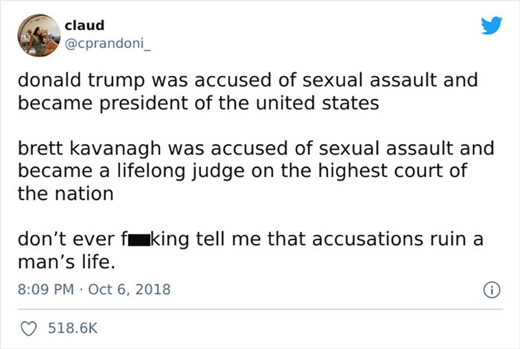Click the phrase 'accusations ruin a'
The image size is (520, 349).
(x=398, y=239)
